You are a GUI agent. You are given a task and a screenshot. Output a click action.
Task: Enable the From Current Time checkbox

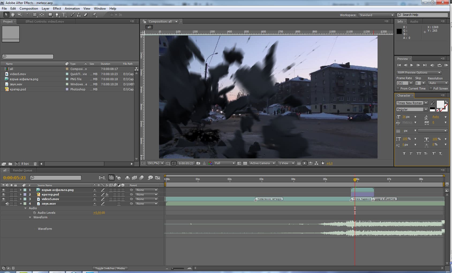398,88
